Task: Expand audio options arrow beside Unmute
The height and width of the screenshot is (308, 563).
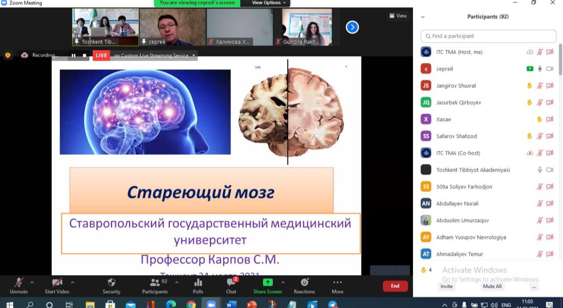Action: point(32,282)
